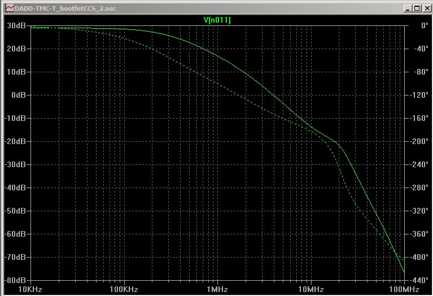The height and width of the screenshot is (296, 433).
Task: Click the 0dB magnitude axis label
Action: 18,95
